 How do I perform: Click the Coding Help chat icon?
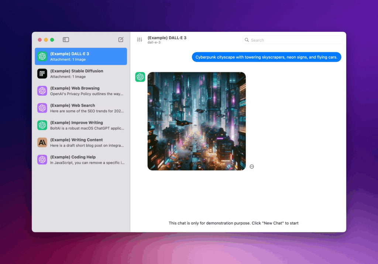click(42, 160)
